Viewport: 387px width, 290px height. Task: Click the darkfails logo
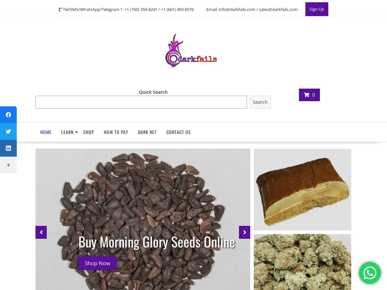click(x=191, y=51)
